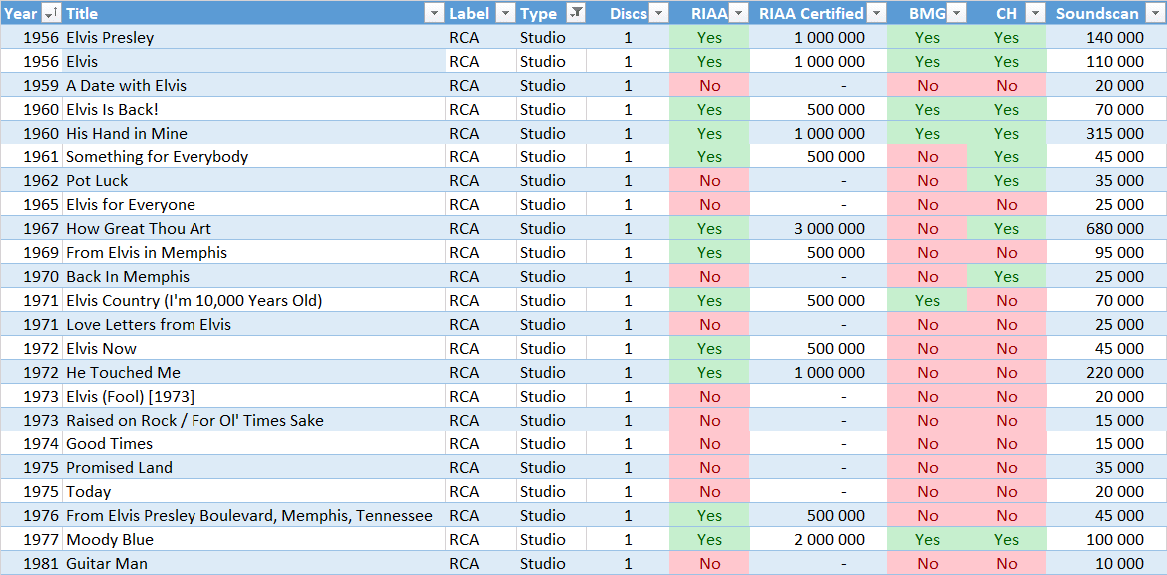The width and height of the screenshot is (1167, 575).
Task: Click the BMG 'Yes' cell for Moody Blue
Action: click(927, 539)
